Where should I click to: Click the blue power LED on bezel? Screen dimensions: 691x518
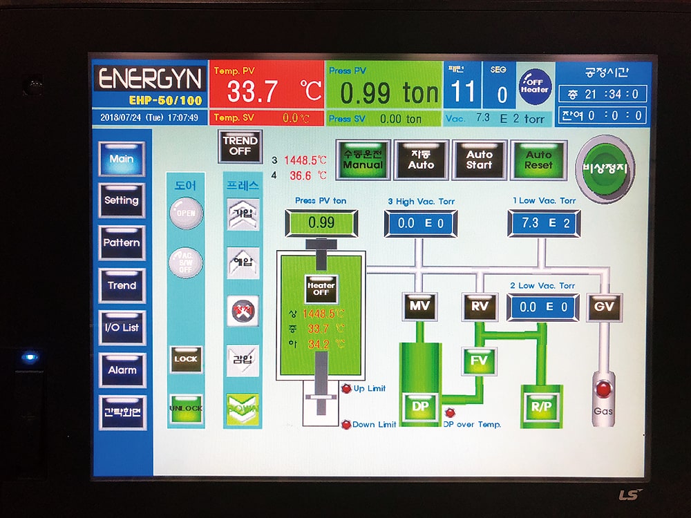click(x=30, y=356)
